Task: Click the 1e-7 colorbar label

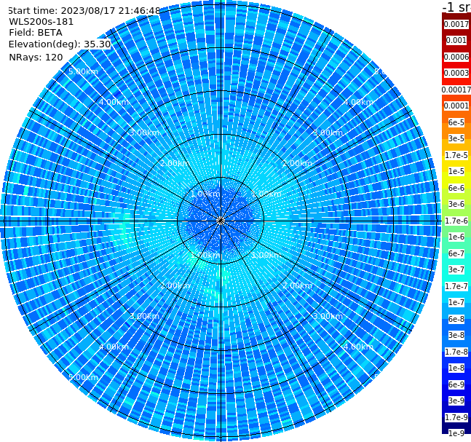Action: 456,302
